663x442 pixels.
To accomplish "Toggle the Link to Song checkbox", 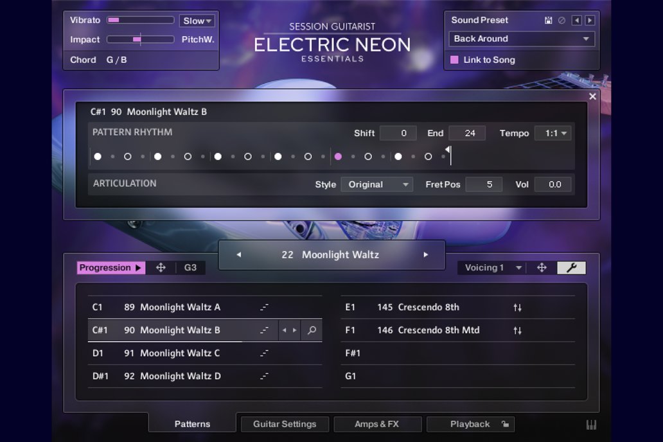I will tap(455, 60).
